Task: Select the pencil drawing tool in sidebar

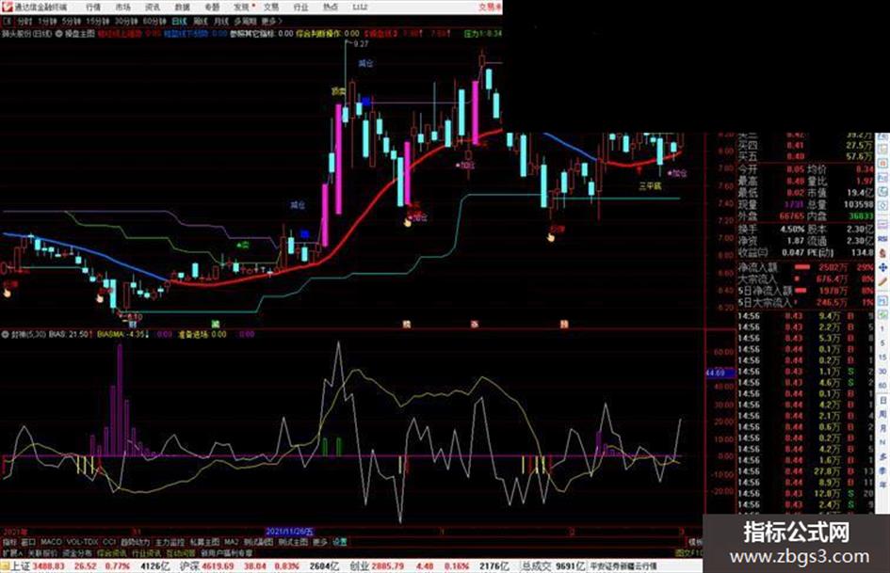Action: (882, 282)
